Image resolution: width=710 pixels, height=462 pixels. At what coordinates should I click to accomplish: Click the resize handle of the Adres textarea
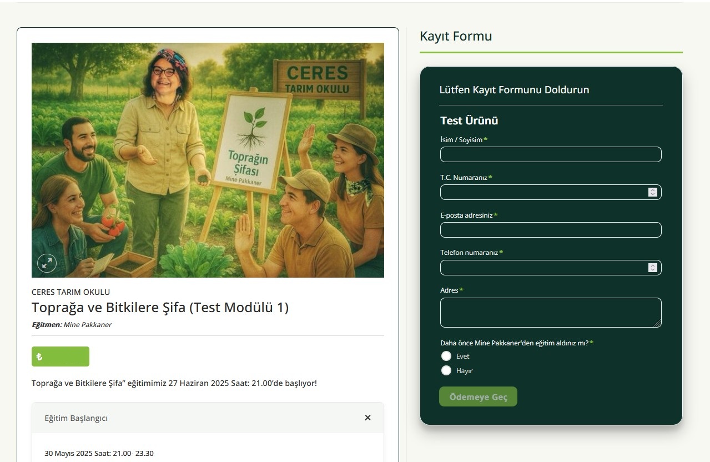pyautogui.click(x=657, y=323)
